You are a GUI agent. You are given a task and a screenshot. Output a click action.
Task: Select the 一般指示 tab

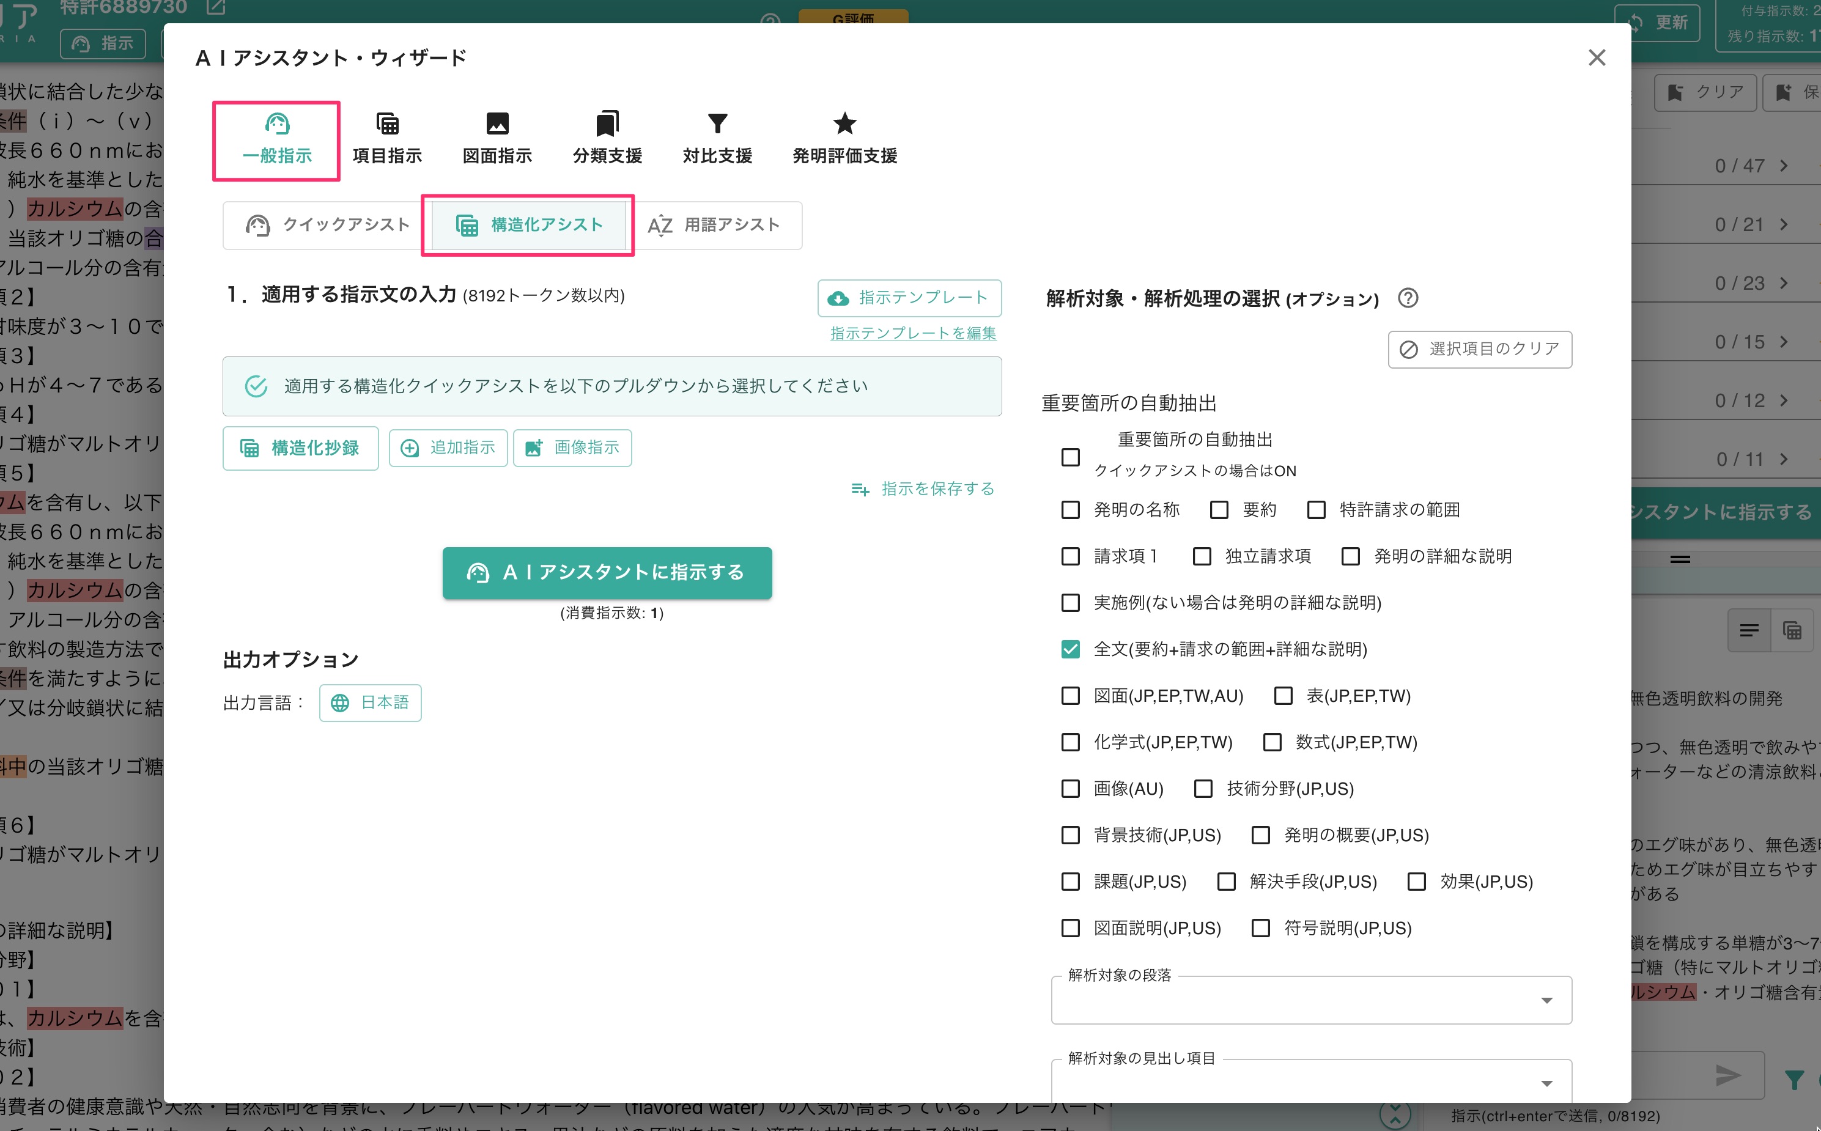[277, 140]
